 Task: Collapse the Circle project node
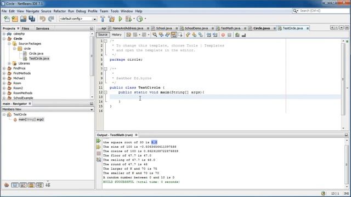(4, 39)
